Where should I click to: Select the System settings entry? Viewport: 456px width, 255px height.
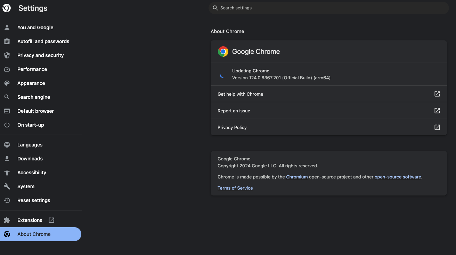coord(26,186)
